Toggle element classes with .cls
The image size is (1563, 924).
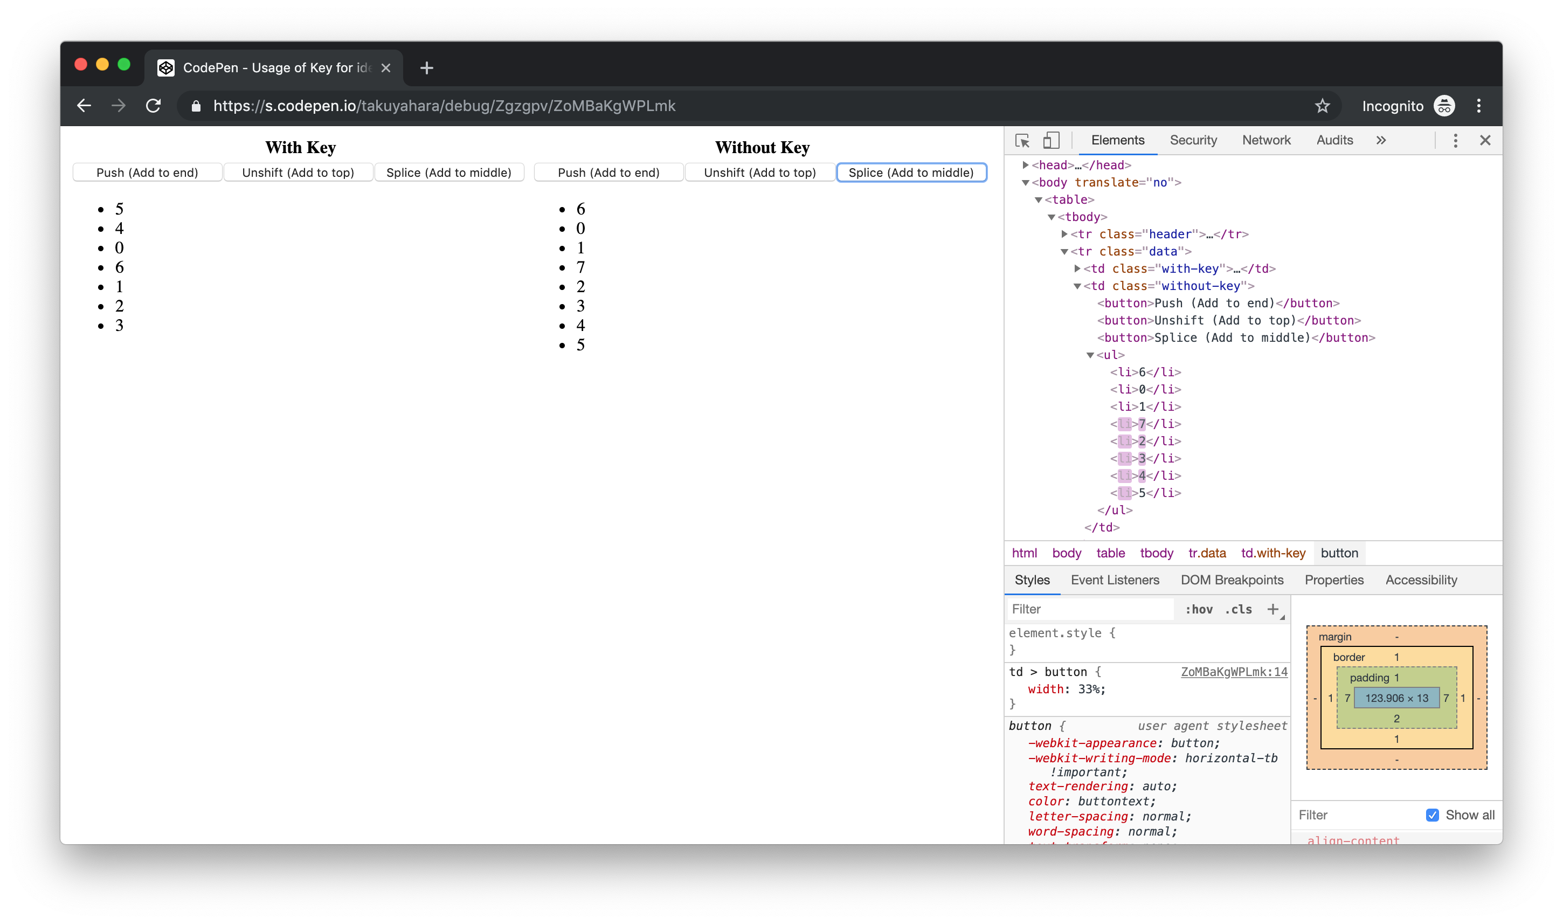coord(1238,609)
